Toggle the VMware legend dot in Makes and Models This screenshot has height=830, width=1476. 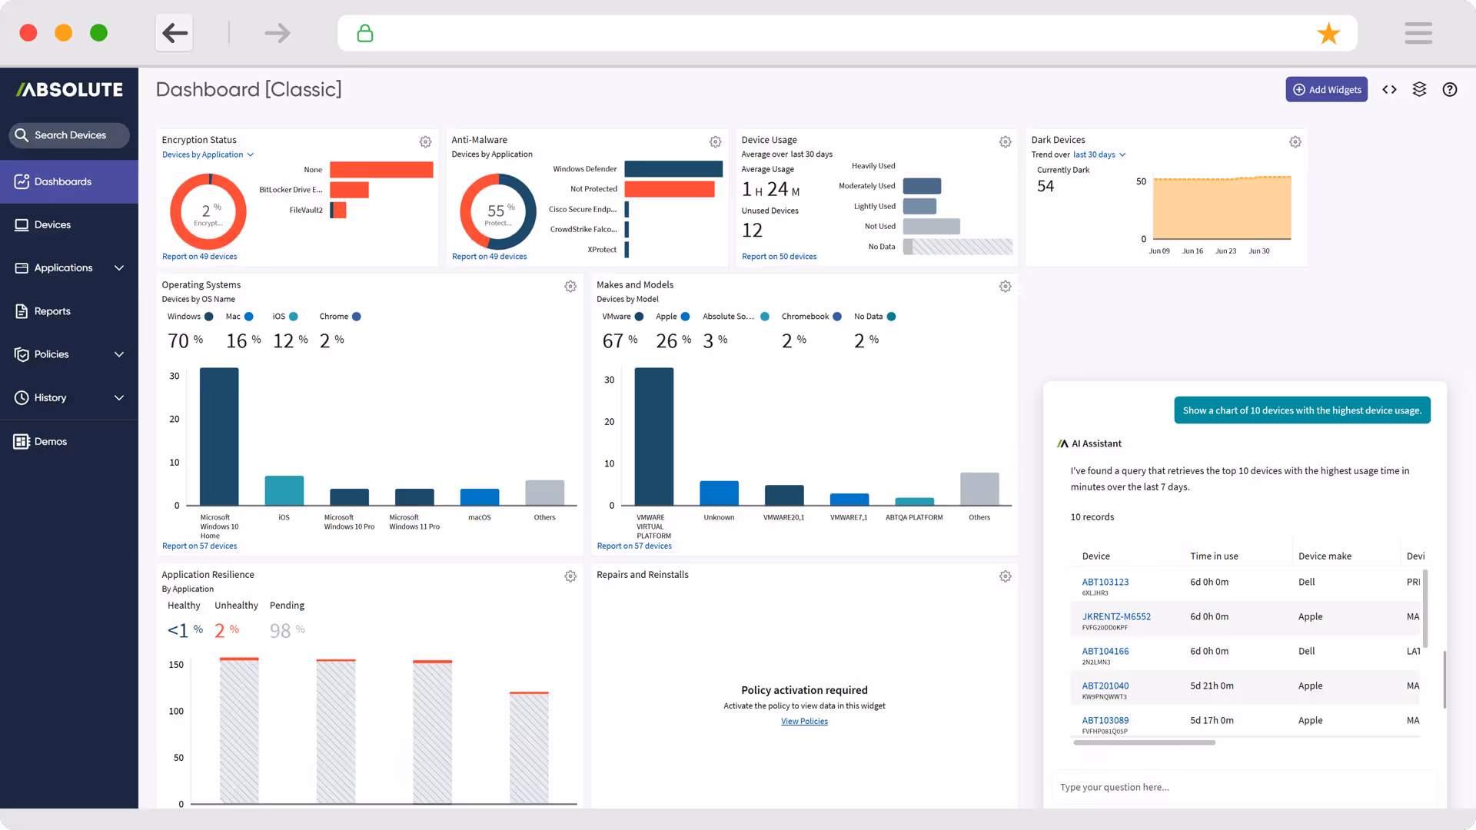pyautogui.click(x=639, y=317)
